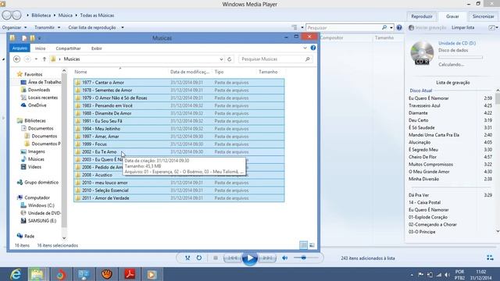Click the Explorer Back arrow
Screen dimensions: 500x281
[x=17, y=59]
